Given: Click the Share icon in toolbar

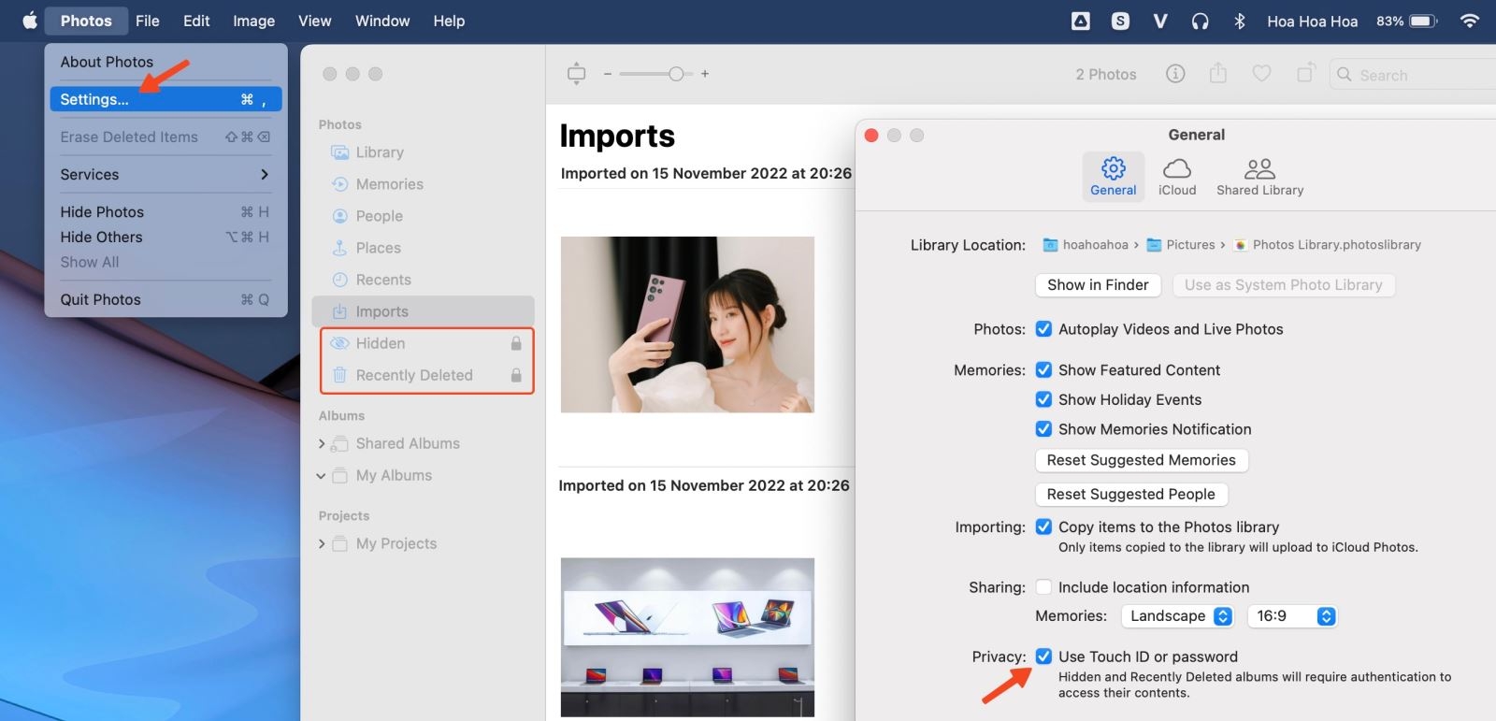Looking at the screenshot, I should pyautogui.click(x=1217, y=73).
